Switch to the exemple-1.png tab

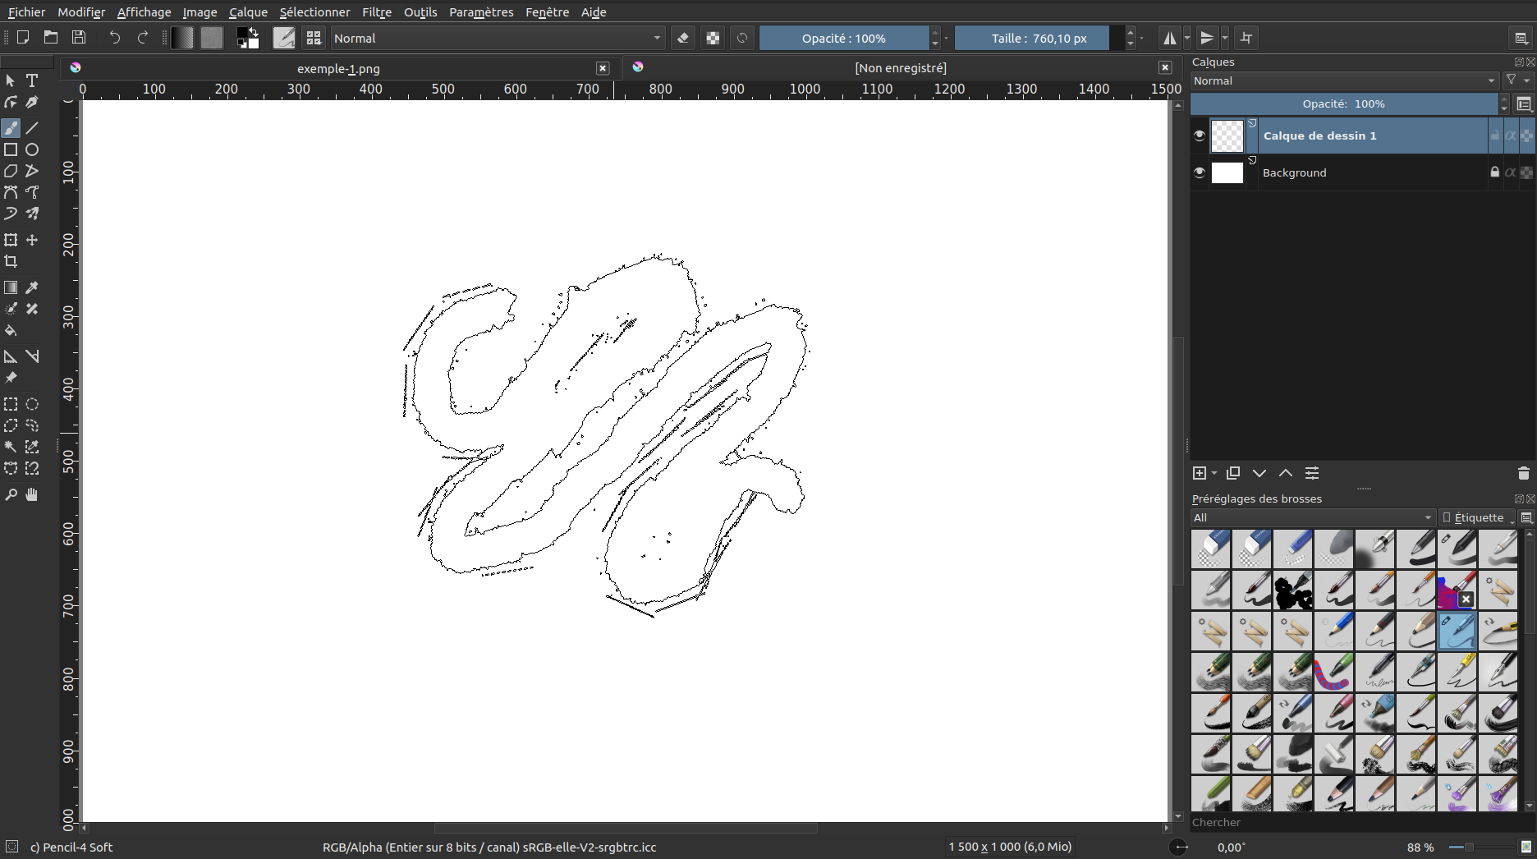[338, 68]
